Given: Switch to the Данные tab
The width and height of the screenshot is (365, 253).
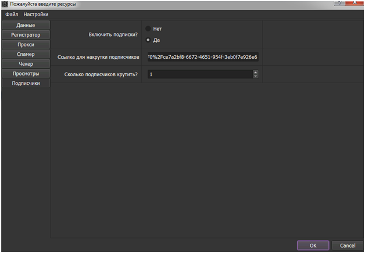Looking at the screenshot, I should tap(26, 26).
